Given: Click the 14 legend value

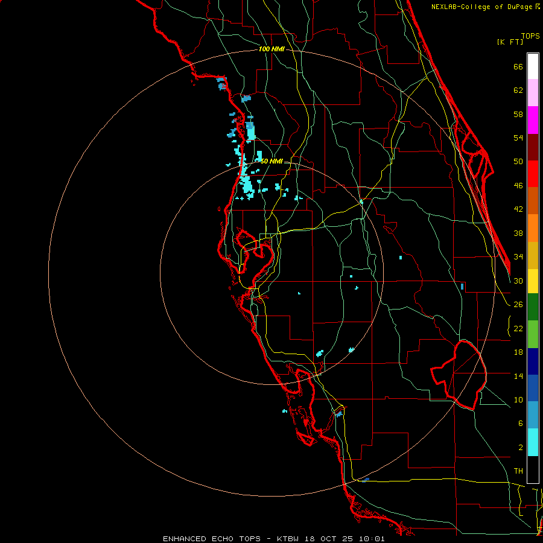Looking at the screenshot, I should coord(518,376).
